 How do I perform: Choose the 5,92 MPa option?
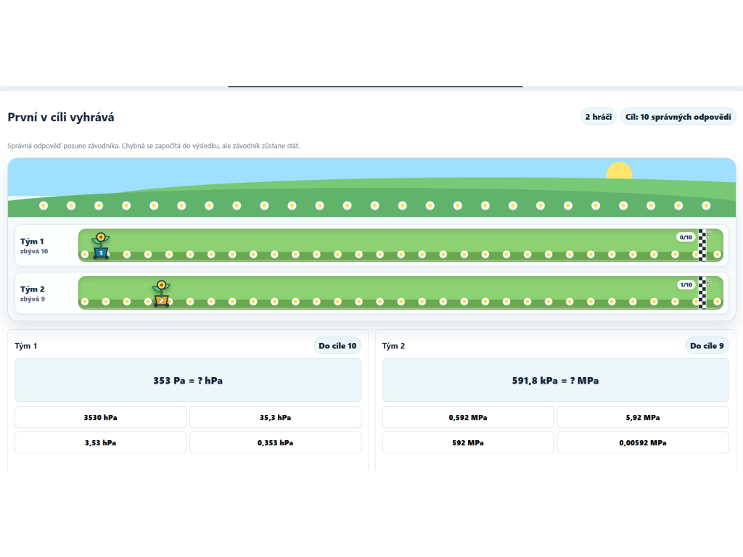pyautogui.click(x=643, y=417)
